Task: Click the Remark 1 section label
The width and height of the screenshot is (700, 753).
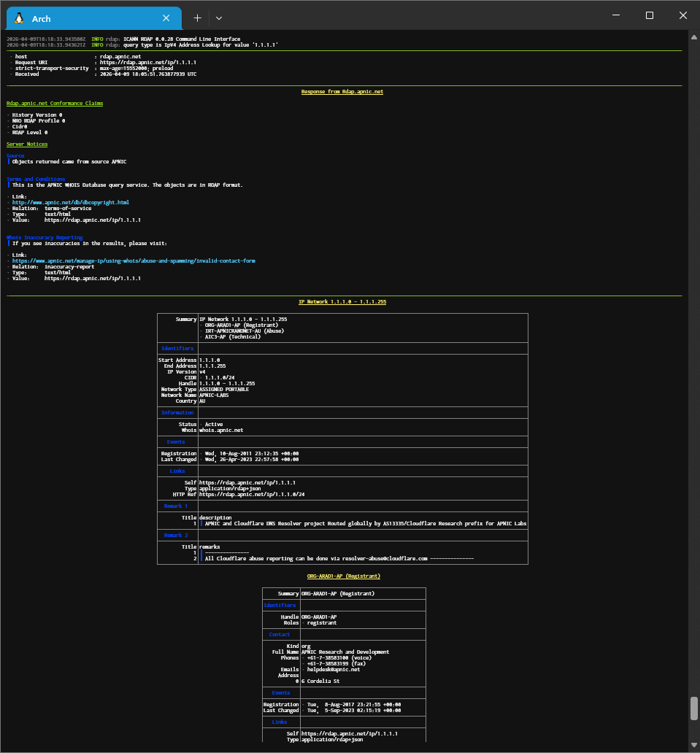Action: pyautogui.click(x=175, y=506)
